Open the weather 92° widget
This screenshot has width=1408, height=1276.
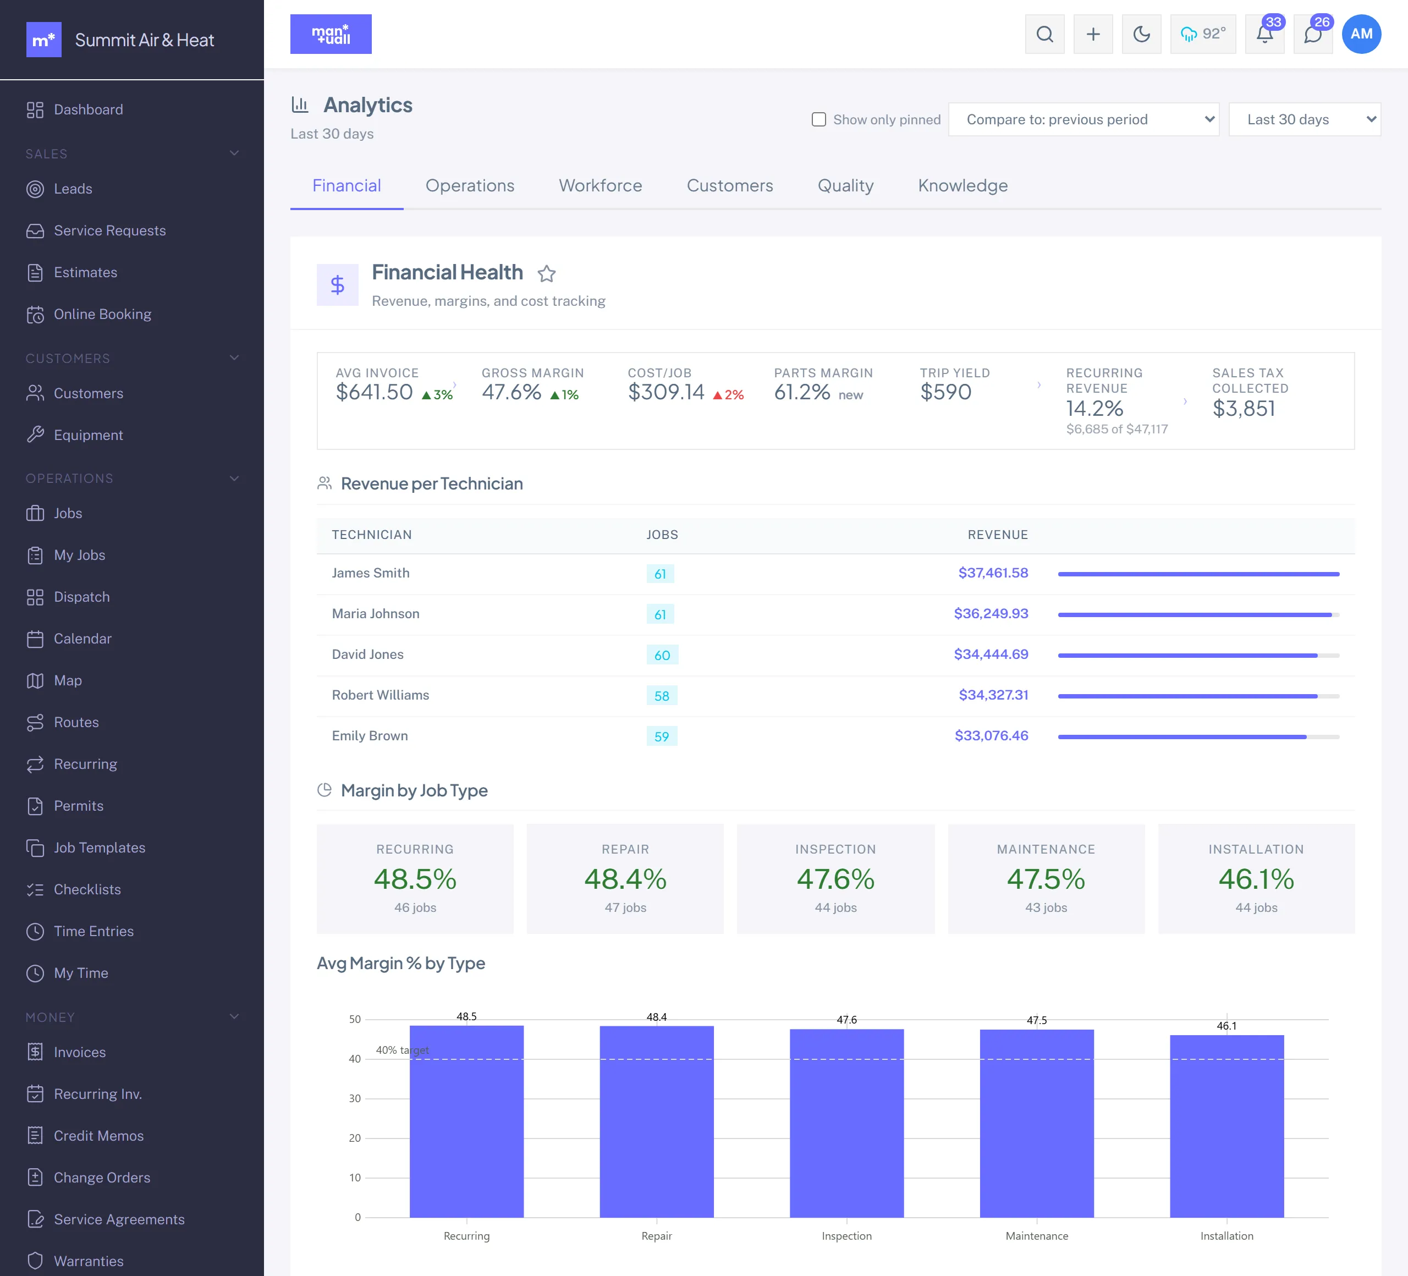point(1203,34)
